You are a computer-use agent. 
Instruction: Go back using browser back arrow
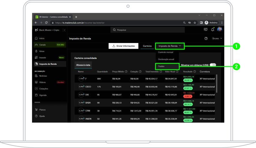pos(36,23)
